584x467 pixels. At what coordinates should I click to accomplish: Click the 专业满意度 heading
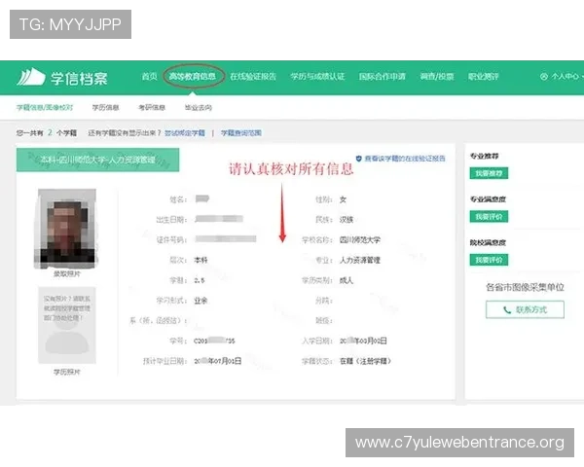pyautogui.click(x=488, y=199)
